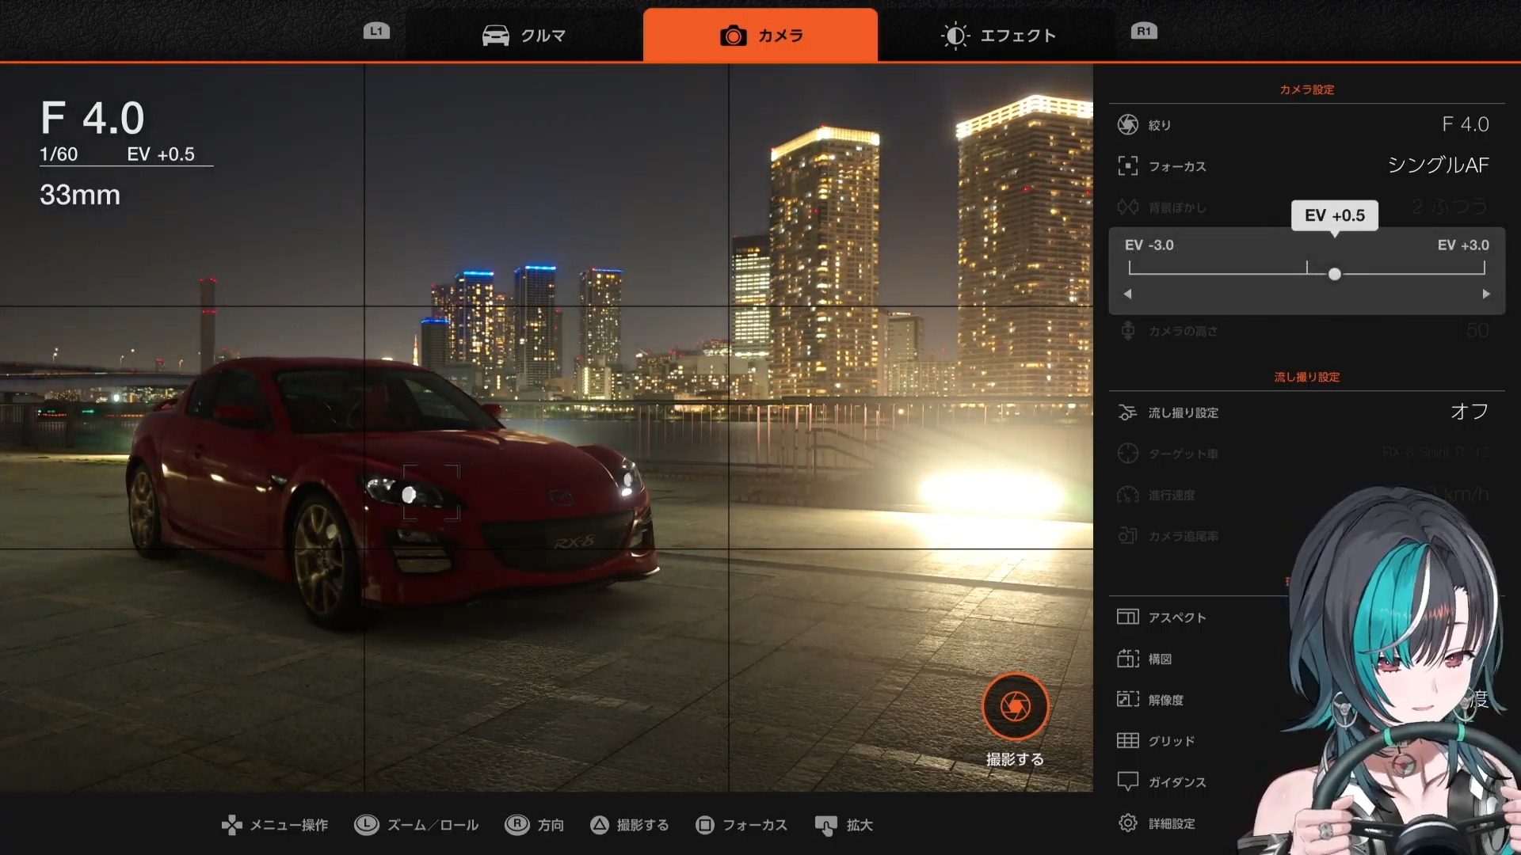
Task: Click the アスペクト aspect ratio icon
Action: 1127,617
